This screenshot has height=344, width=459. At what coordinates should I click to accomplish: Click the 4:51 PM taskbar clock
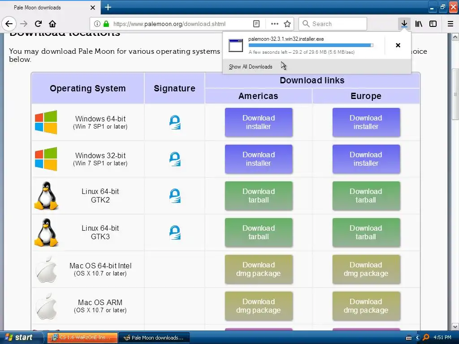(x=442, y=338)
